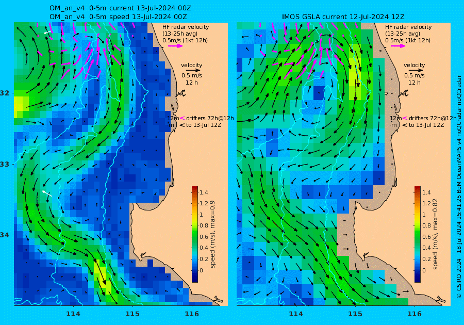Click latitude label 32 on left axis
Image resolution: width=464 pixels, height=325 pixels.
5,93
